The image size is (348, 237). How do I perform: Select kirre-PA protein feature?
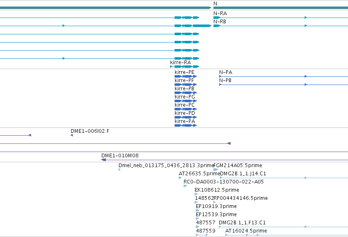(186, 125)
